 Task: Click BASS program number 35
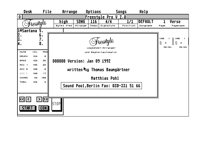45,60
